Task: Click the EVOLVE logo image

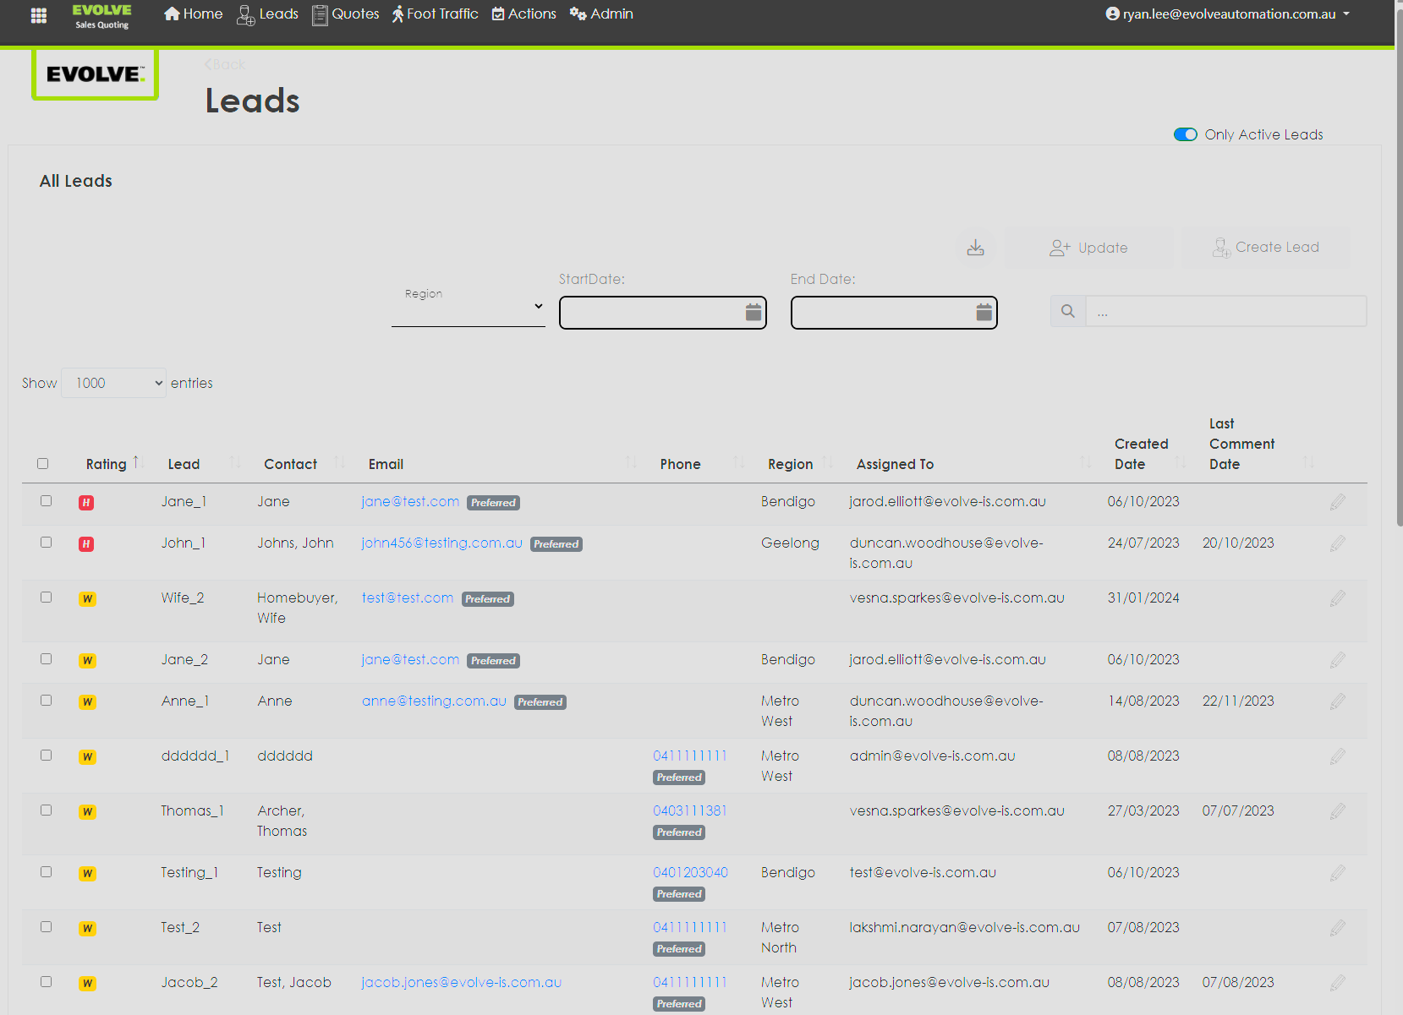Action: [95, 74]
